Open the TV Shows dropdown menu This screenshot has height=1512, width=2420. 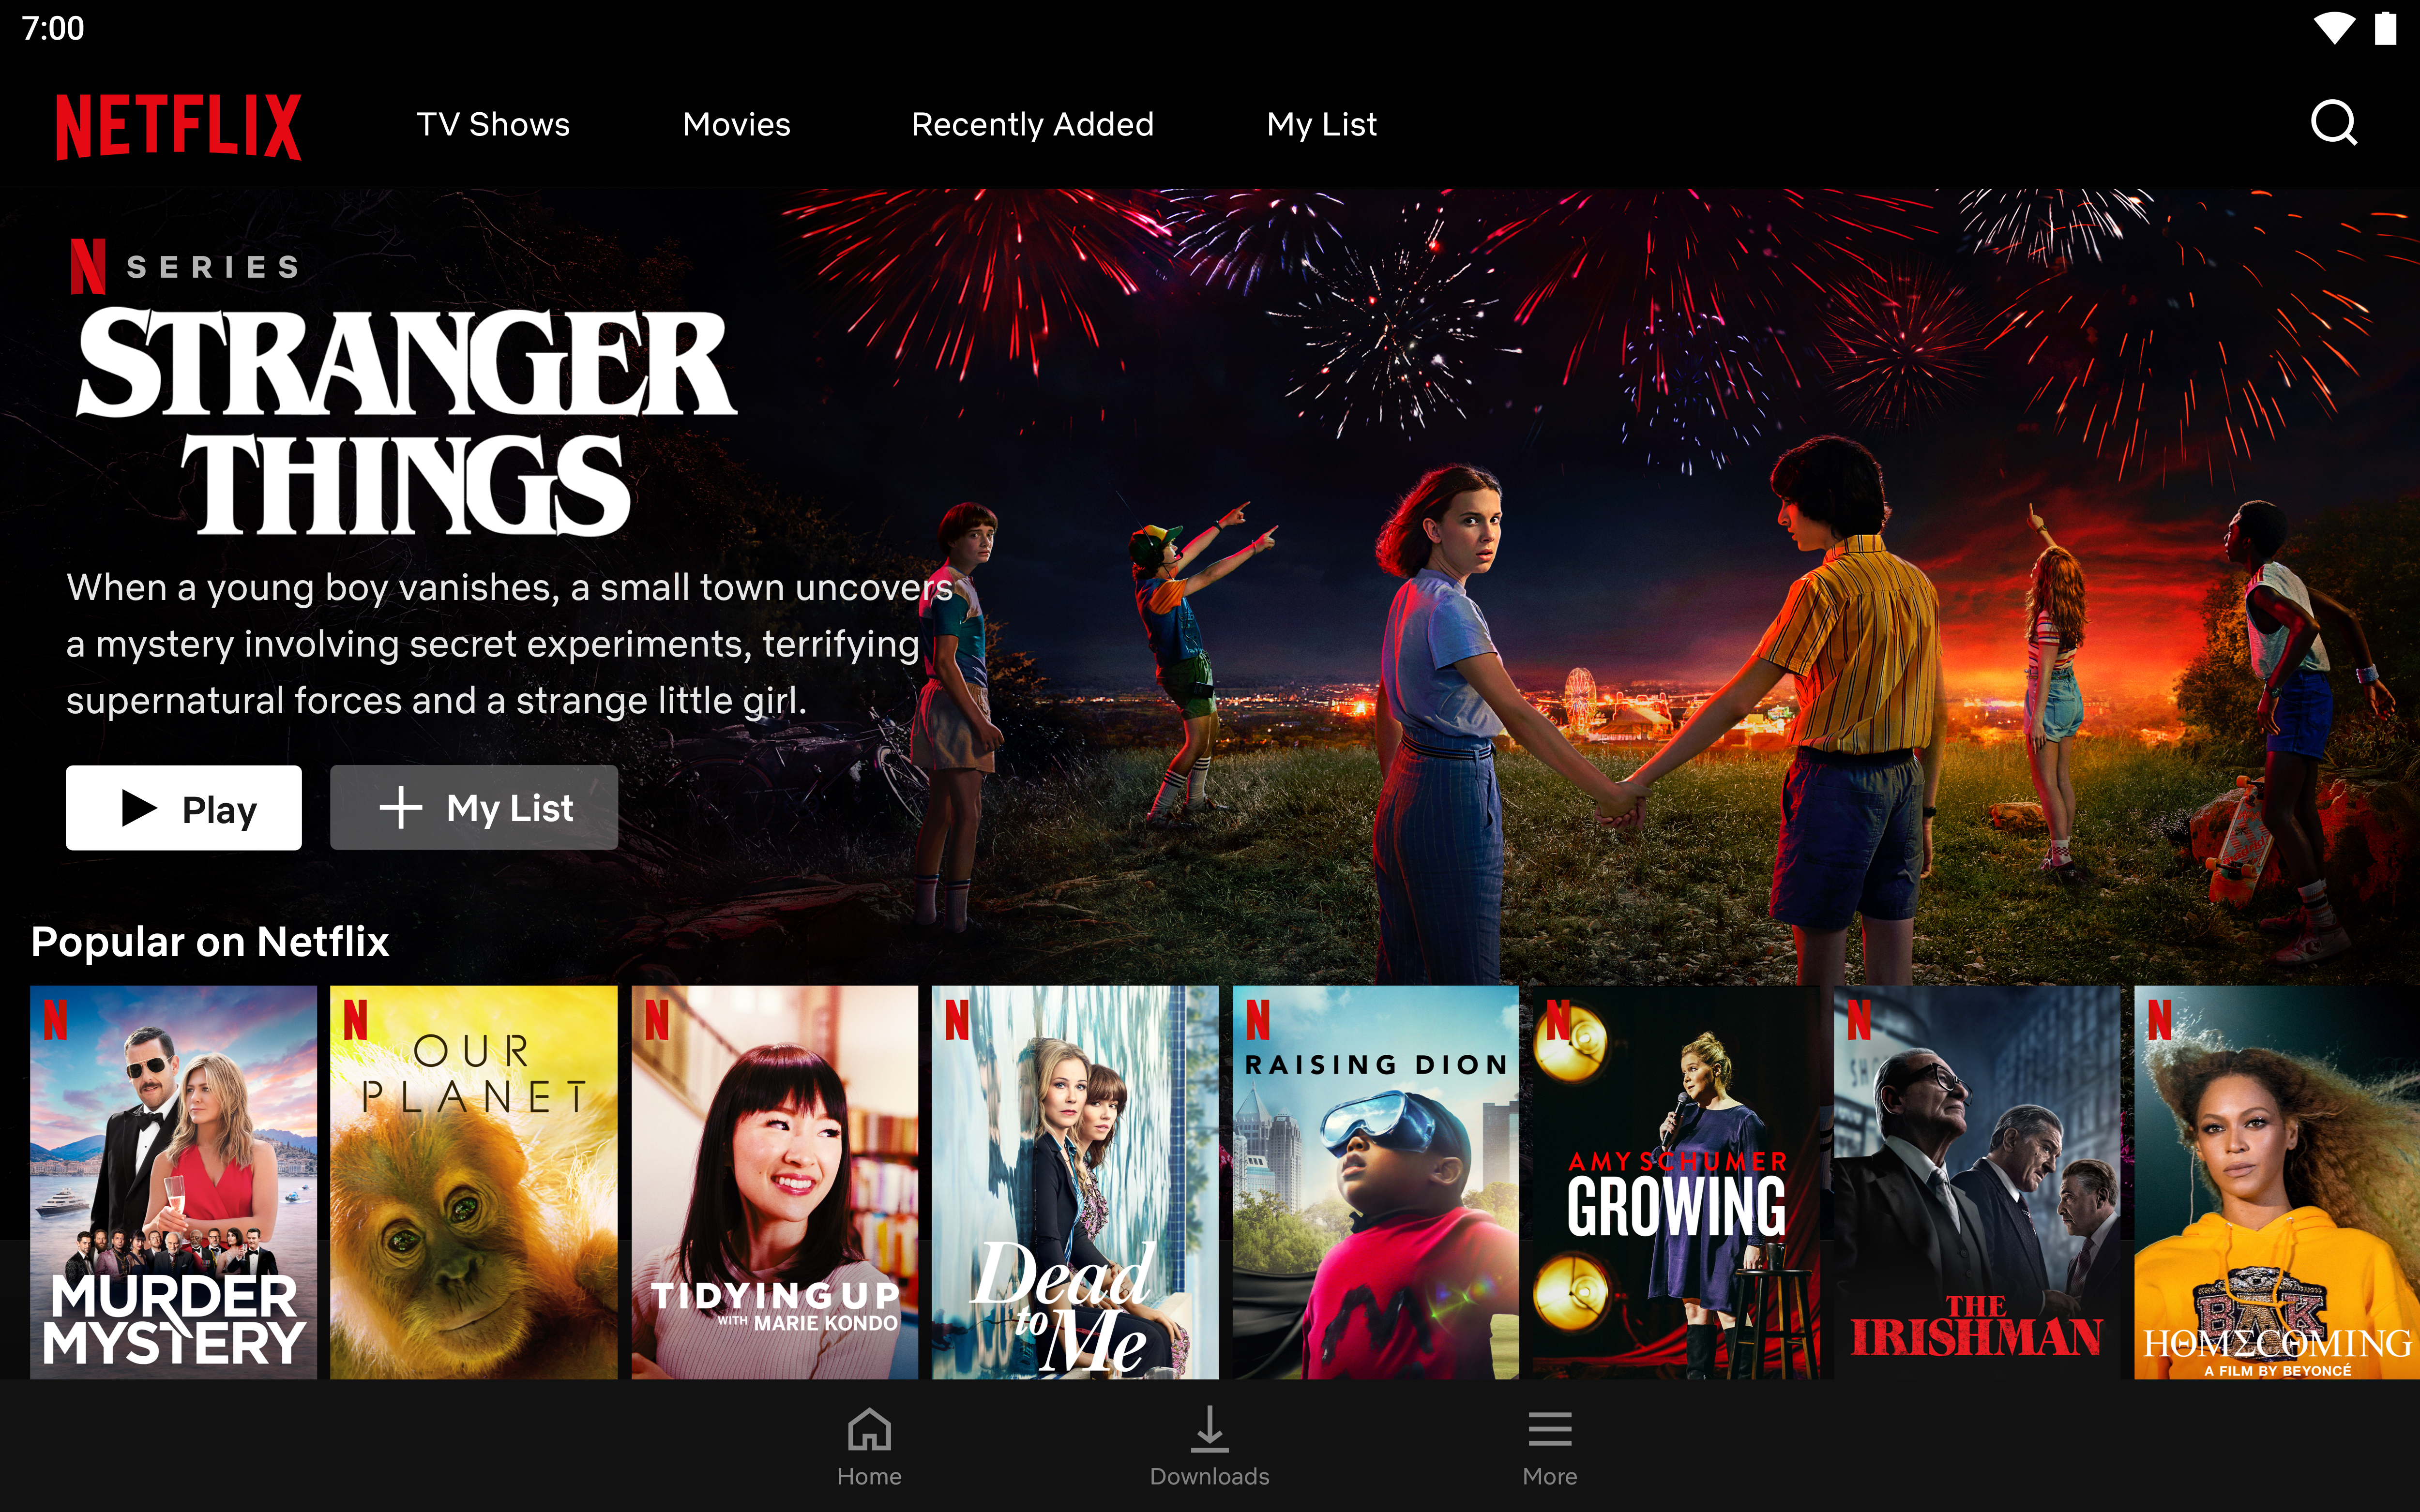pyautogui.click(x=493, y=124)
